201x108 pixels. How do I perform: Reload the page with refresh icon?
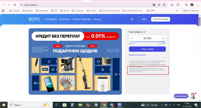[15, 5]
